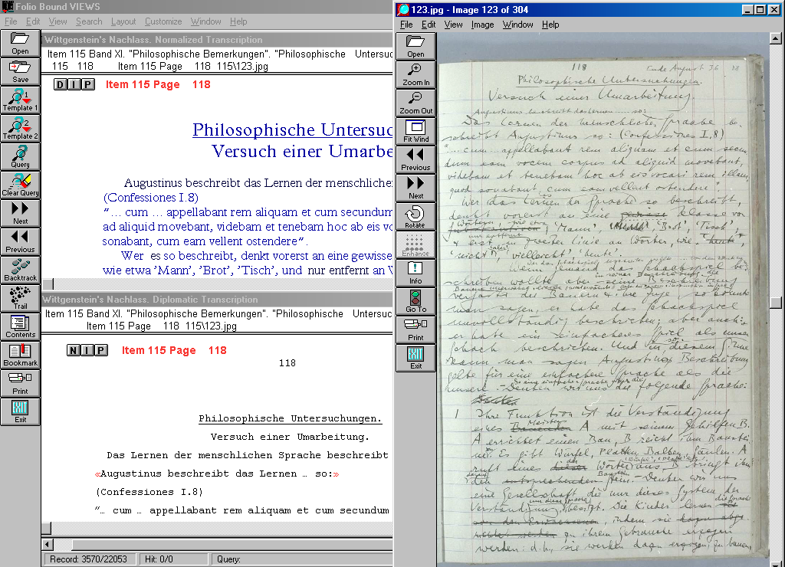
Task: Open the Layout menu in Folio Views
Action: 123,21
